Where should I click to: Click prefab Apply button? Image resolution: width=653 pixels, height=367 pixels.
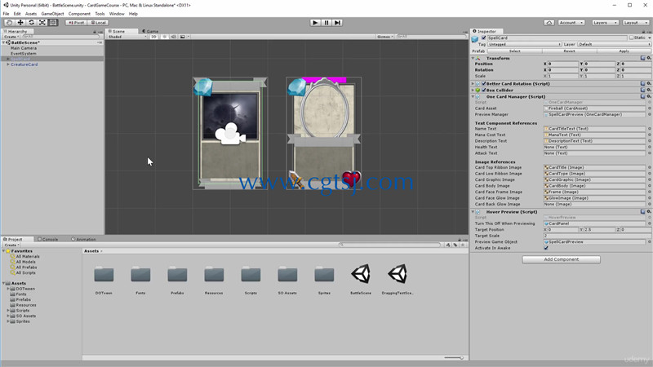[624, 51]
